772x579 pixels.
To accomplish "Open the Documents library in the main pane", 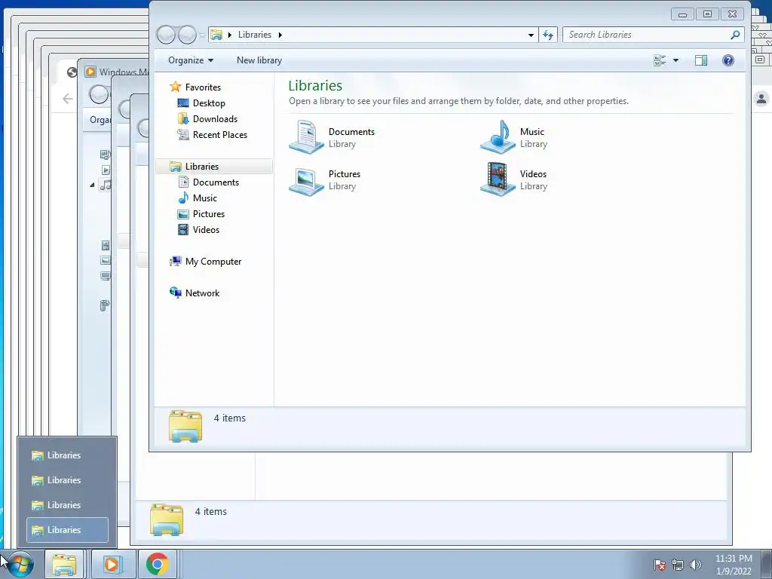I will (332, 137).
